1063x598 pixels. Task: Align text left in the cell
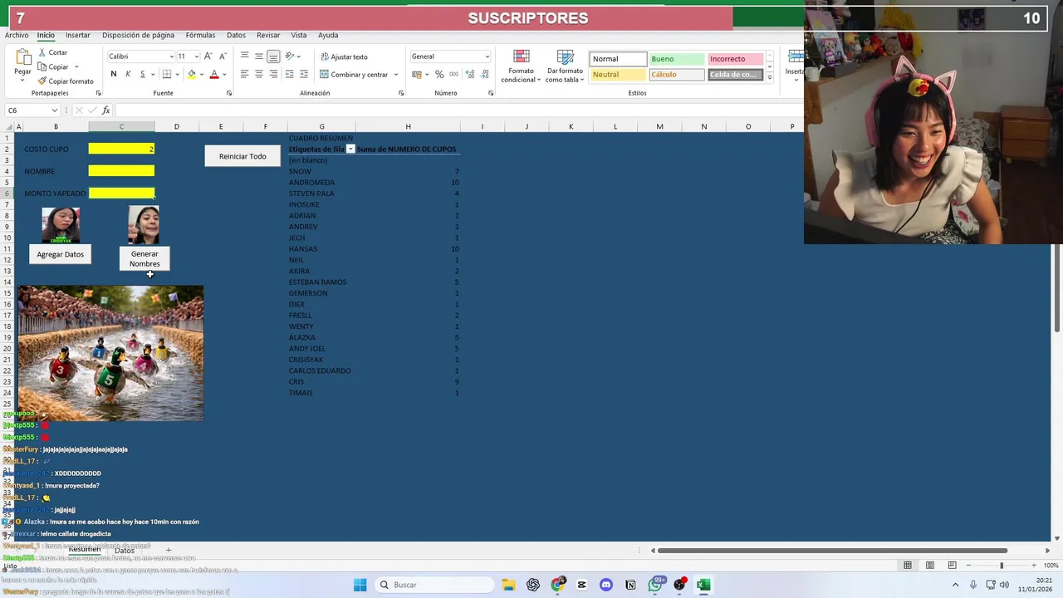[x=244, y=74]
